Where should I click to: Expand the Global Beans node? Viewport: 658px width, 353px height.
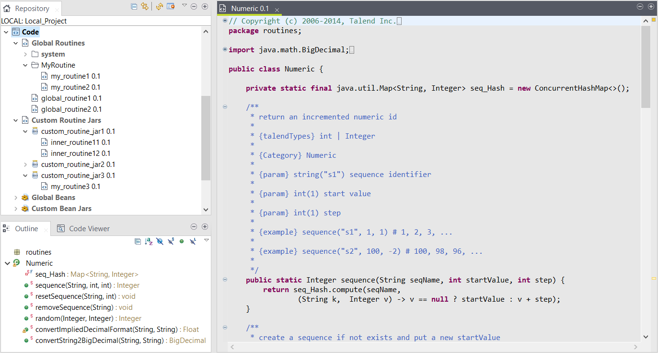point(14,197)
